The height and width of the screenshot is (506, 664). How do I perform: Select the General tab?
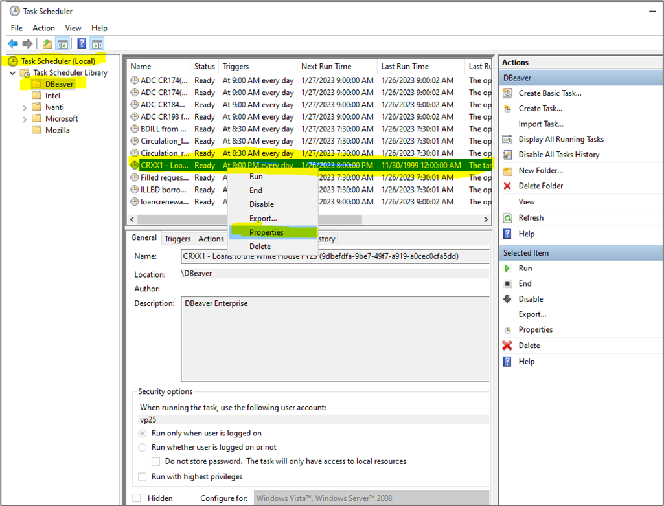coord(144,237)
